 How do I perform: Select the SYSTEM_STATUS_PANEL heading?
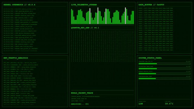[x=150, y=58]
